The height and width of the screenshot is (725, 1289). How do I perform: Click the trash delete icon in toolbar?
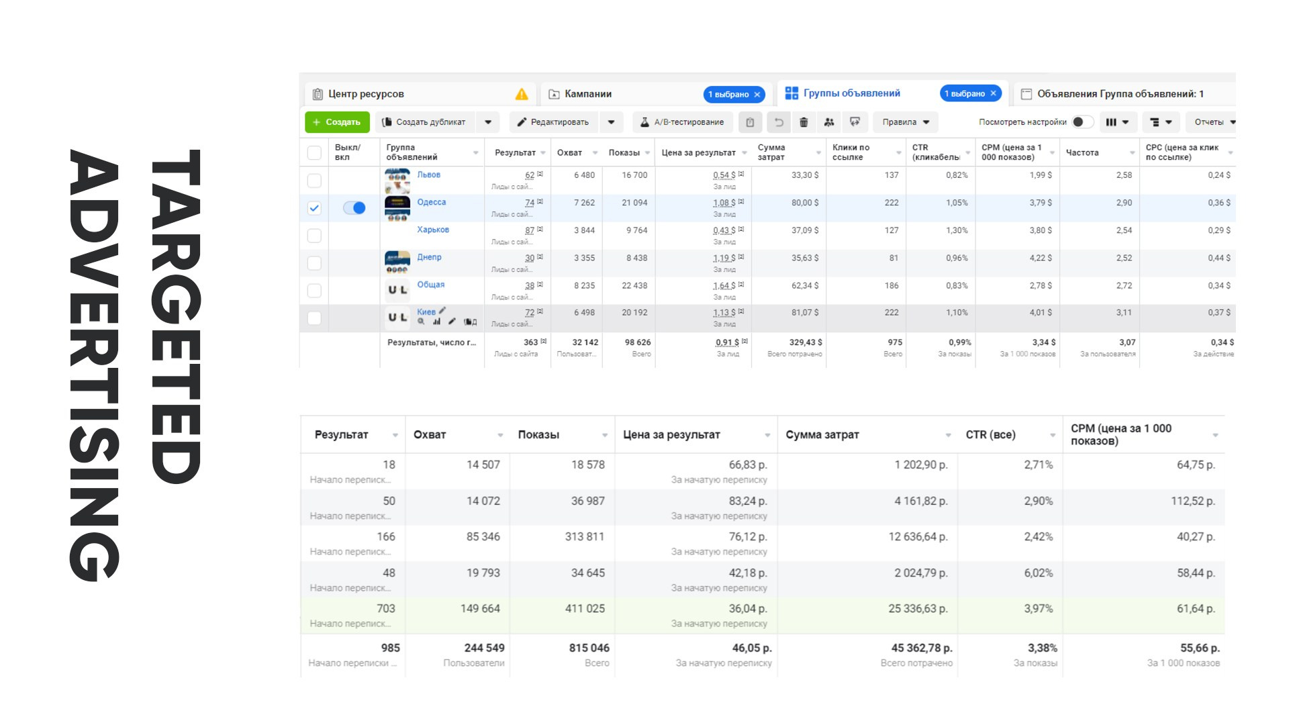coord(804,122)
